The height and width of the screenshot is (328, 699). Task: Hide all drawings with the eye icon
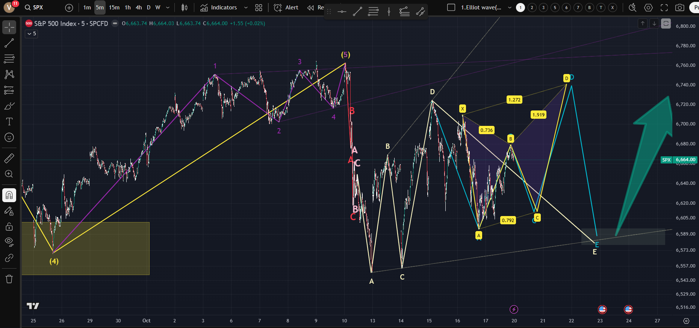coord(9,242)
